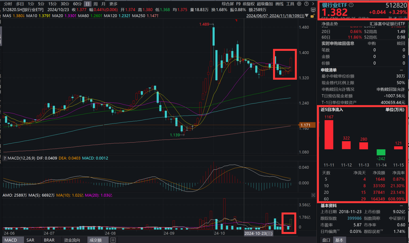Image resolution: width=409 pixels, height=243 pixels.
Task: Switch to the 盘口 panel tab
Action: click(326, 240)
